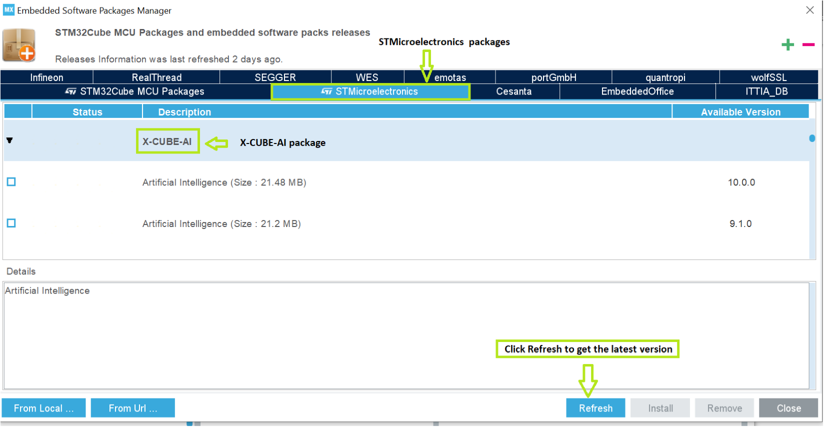Switch to the RealThread tab
Image resolution: width=830 pixels, height=429 pixels.
click(156, 77)
